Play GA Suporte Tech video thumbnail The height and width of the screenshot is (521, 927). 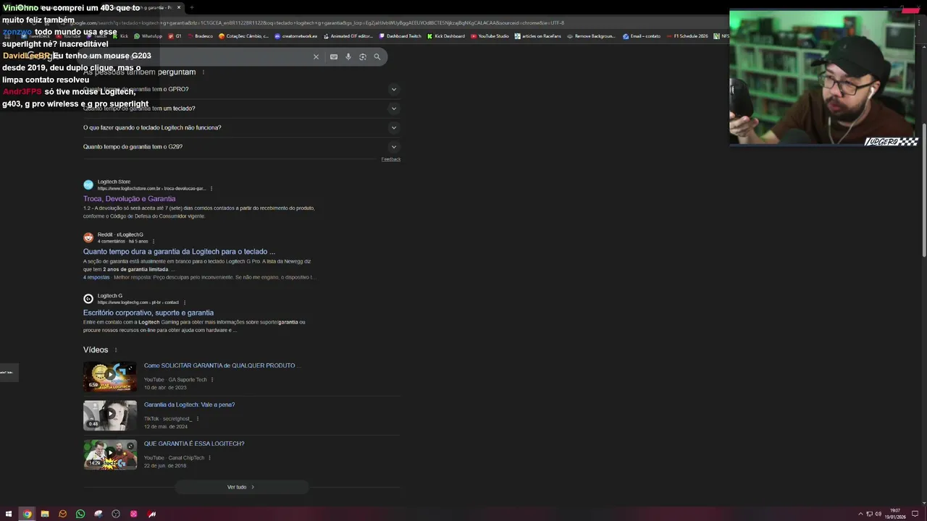tap(110, 376)
